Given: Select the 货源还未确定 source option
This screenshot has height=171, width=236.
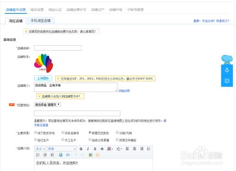Looking at the screenshot, I should tap(117, 139).
